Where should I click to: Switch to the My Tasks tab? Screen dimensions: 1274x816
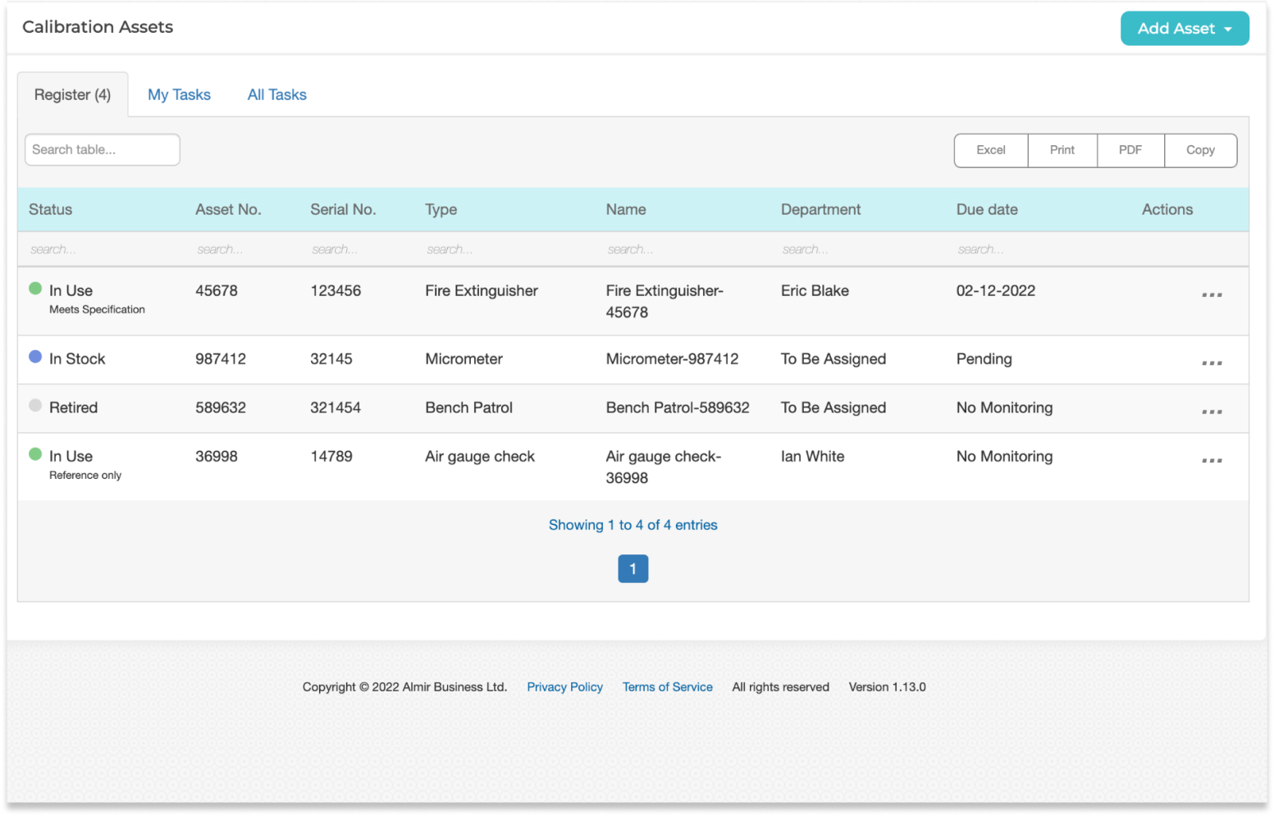(x=179, y=94)
